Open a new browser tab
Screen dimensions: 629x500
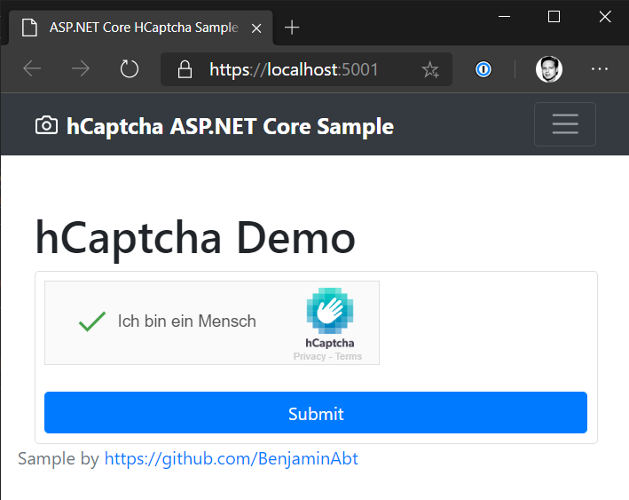tap(292, 28)
